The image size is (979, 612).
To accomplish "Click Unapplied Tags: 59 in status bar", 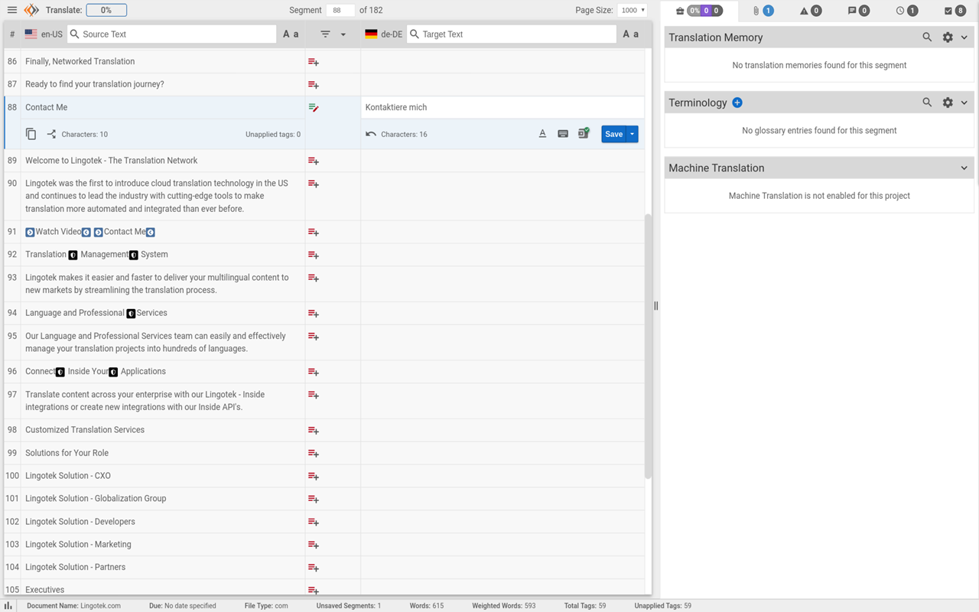I will point(662,606).
